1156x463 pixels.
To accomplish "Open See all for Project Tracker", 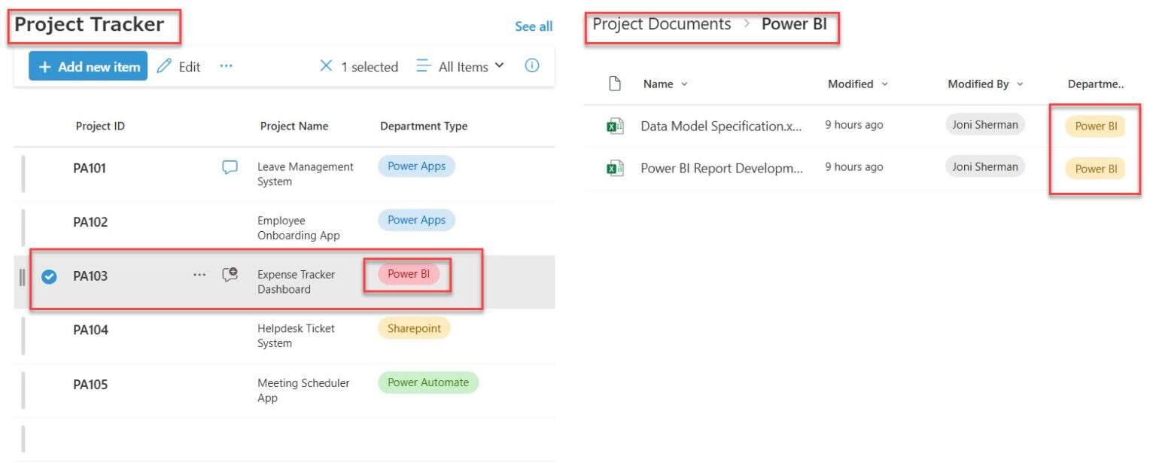I will click(x=534, y=26).
